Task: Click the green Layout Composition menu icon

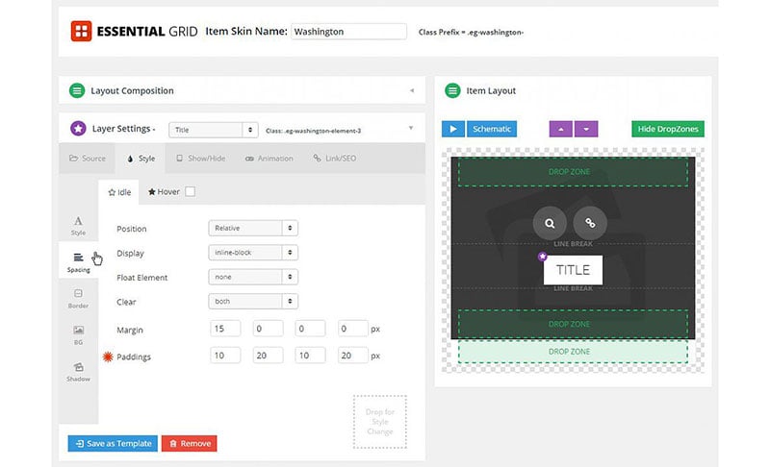Action: click(77, 90)
